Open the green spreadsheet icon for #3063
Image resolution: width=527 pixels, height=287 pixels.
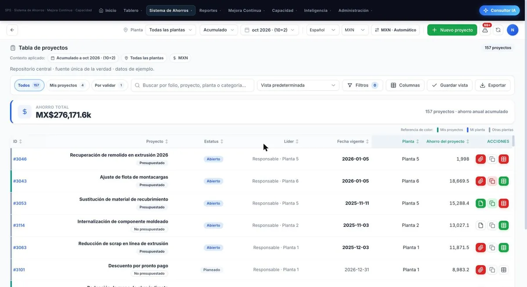point(504,248)
